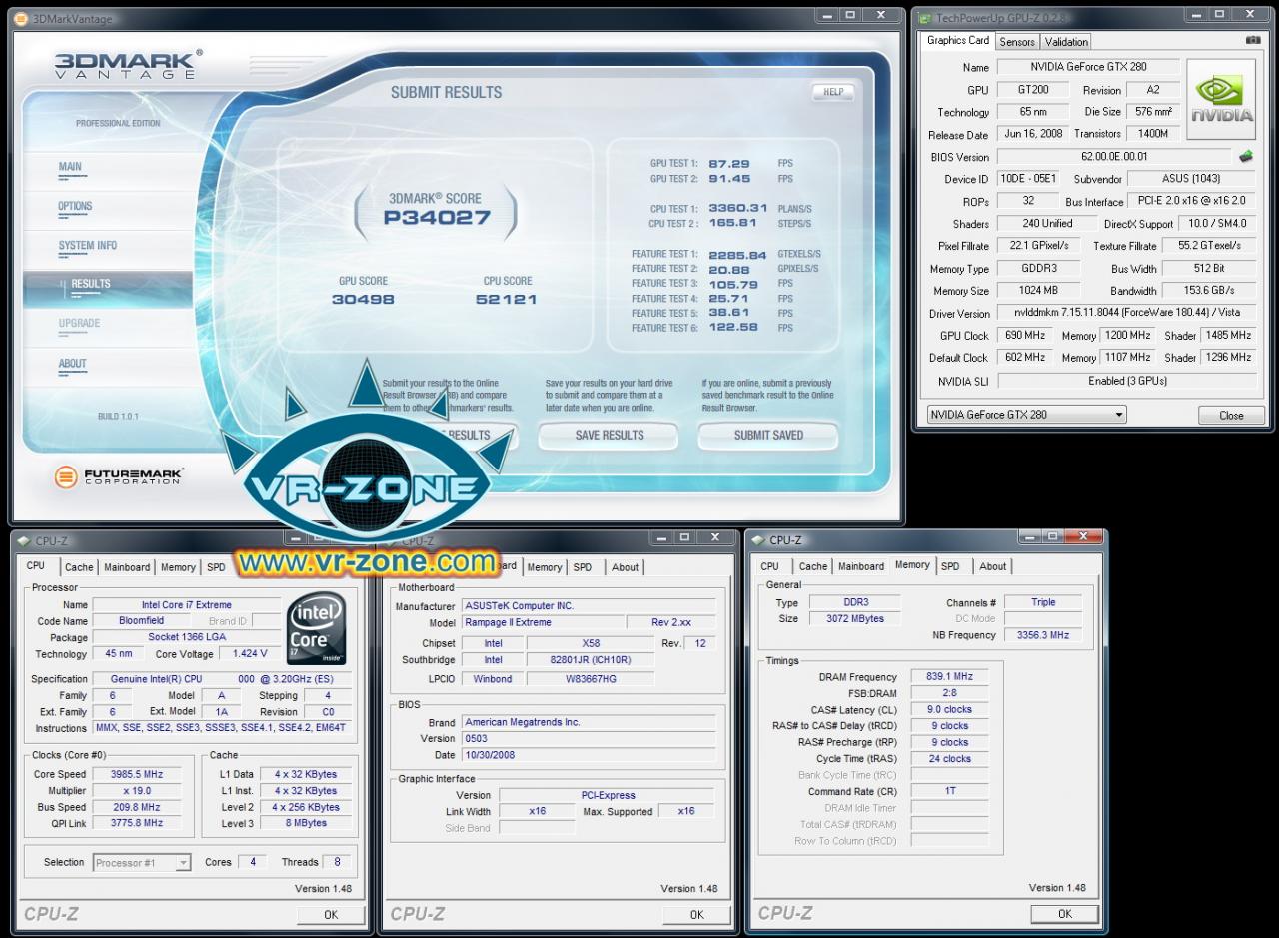Screen dimensions: 1279x938
Task: Switch to the Sensors tab in GPU-Z
Action: click(1017, 42)
